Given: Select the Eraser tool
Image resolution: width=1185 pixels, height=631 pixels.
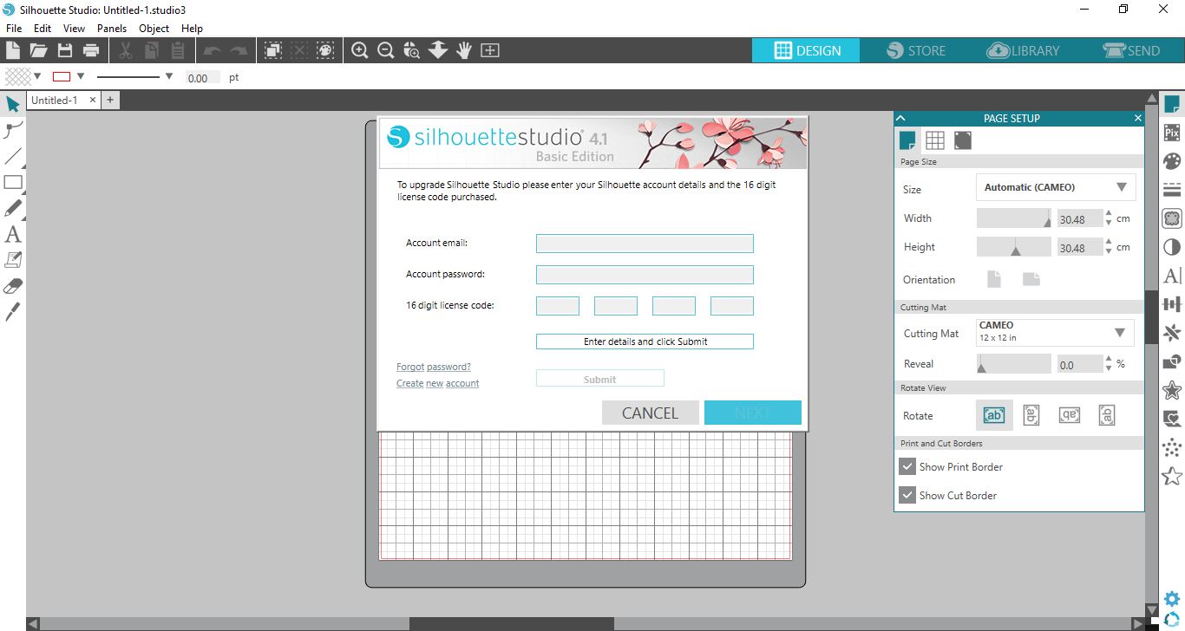Looking at the screenshot, I should tap(13, 286).
